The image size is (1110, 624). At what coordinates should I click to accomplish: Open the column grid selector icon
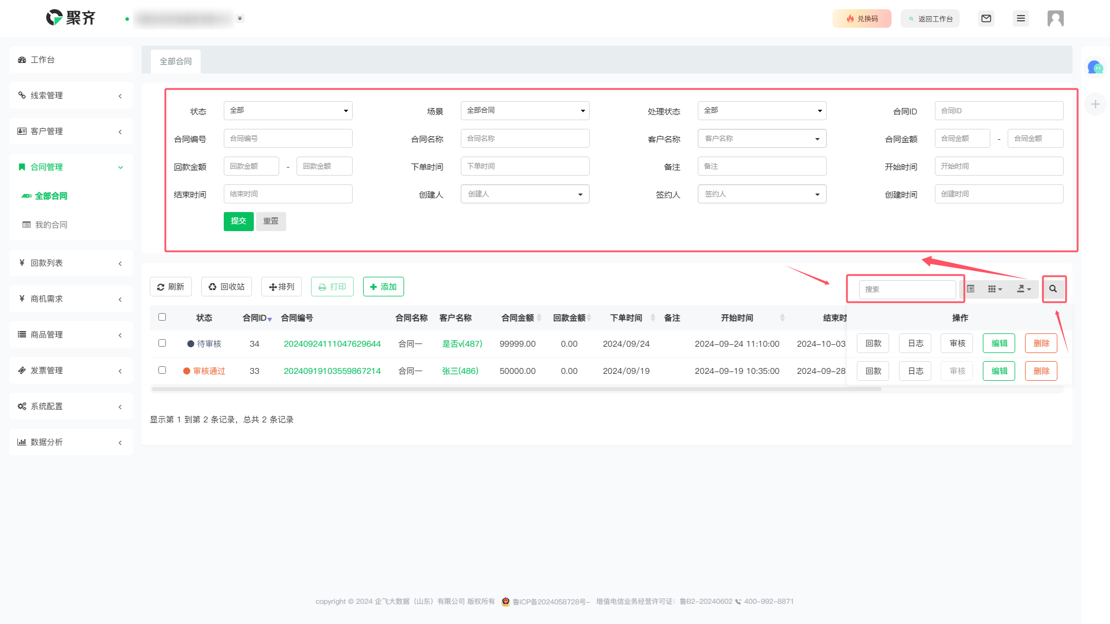[x=994, y=289]
